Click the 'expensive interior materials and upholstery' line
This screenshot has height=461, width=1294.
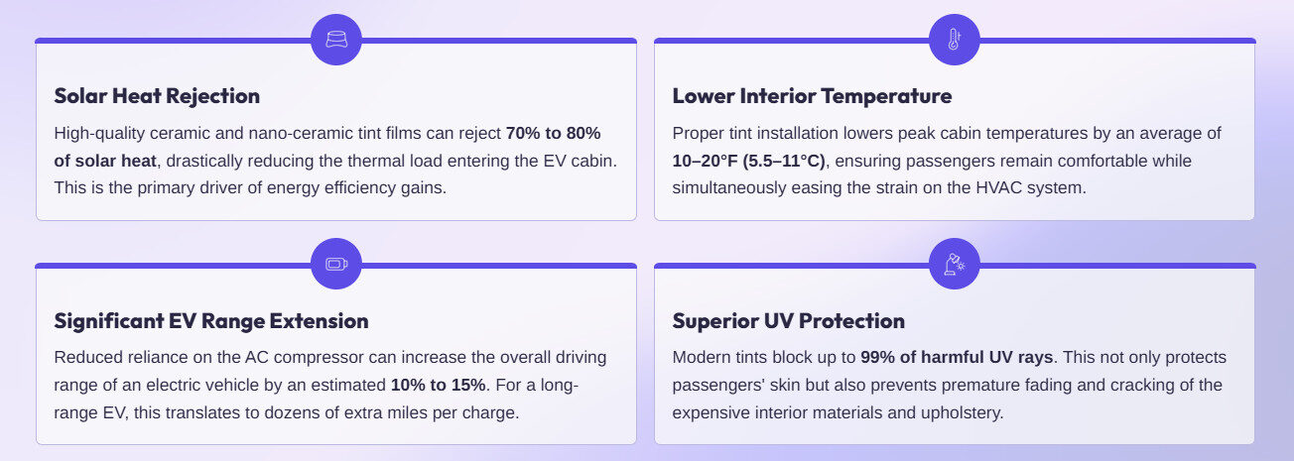click(838, 412)
